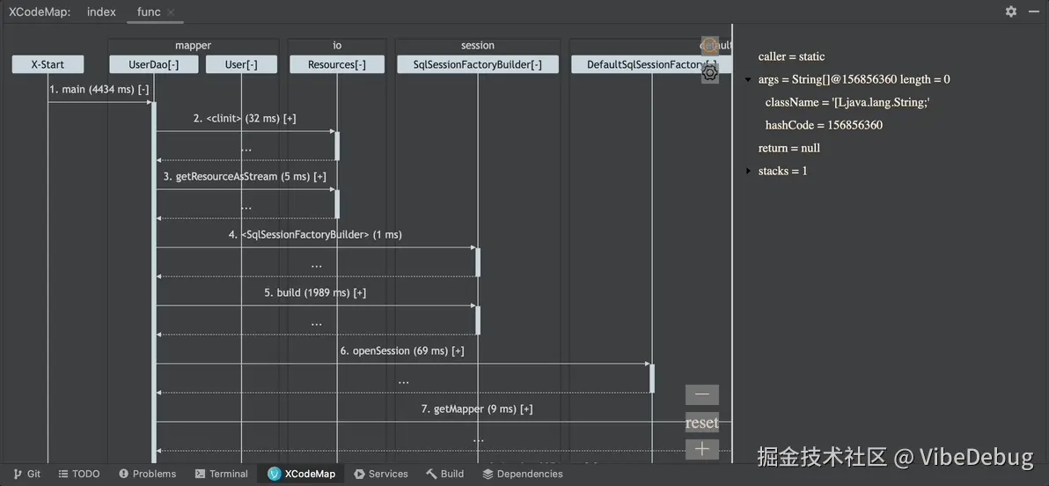Collapse the args String[] node
The image size is (1049, 486).
coord(748,79)
